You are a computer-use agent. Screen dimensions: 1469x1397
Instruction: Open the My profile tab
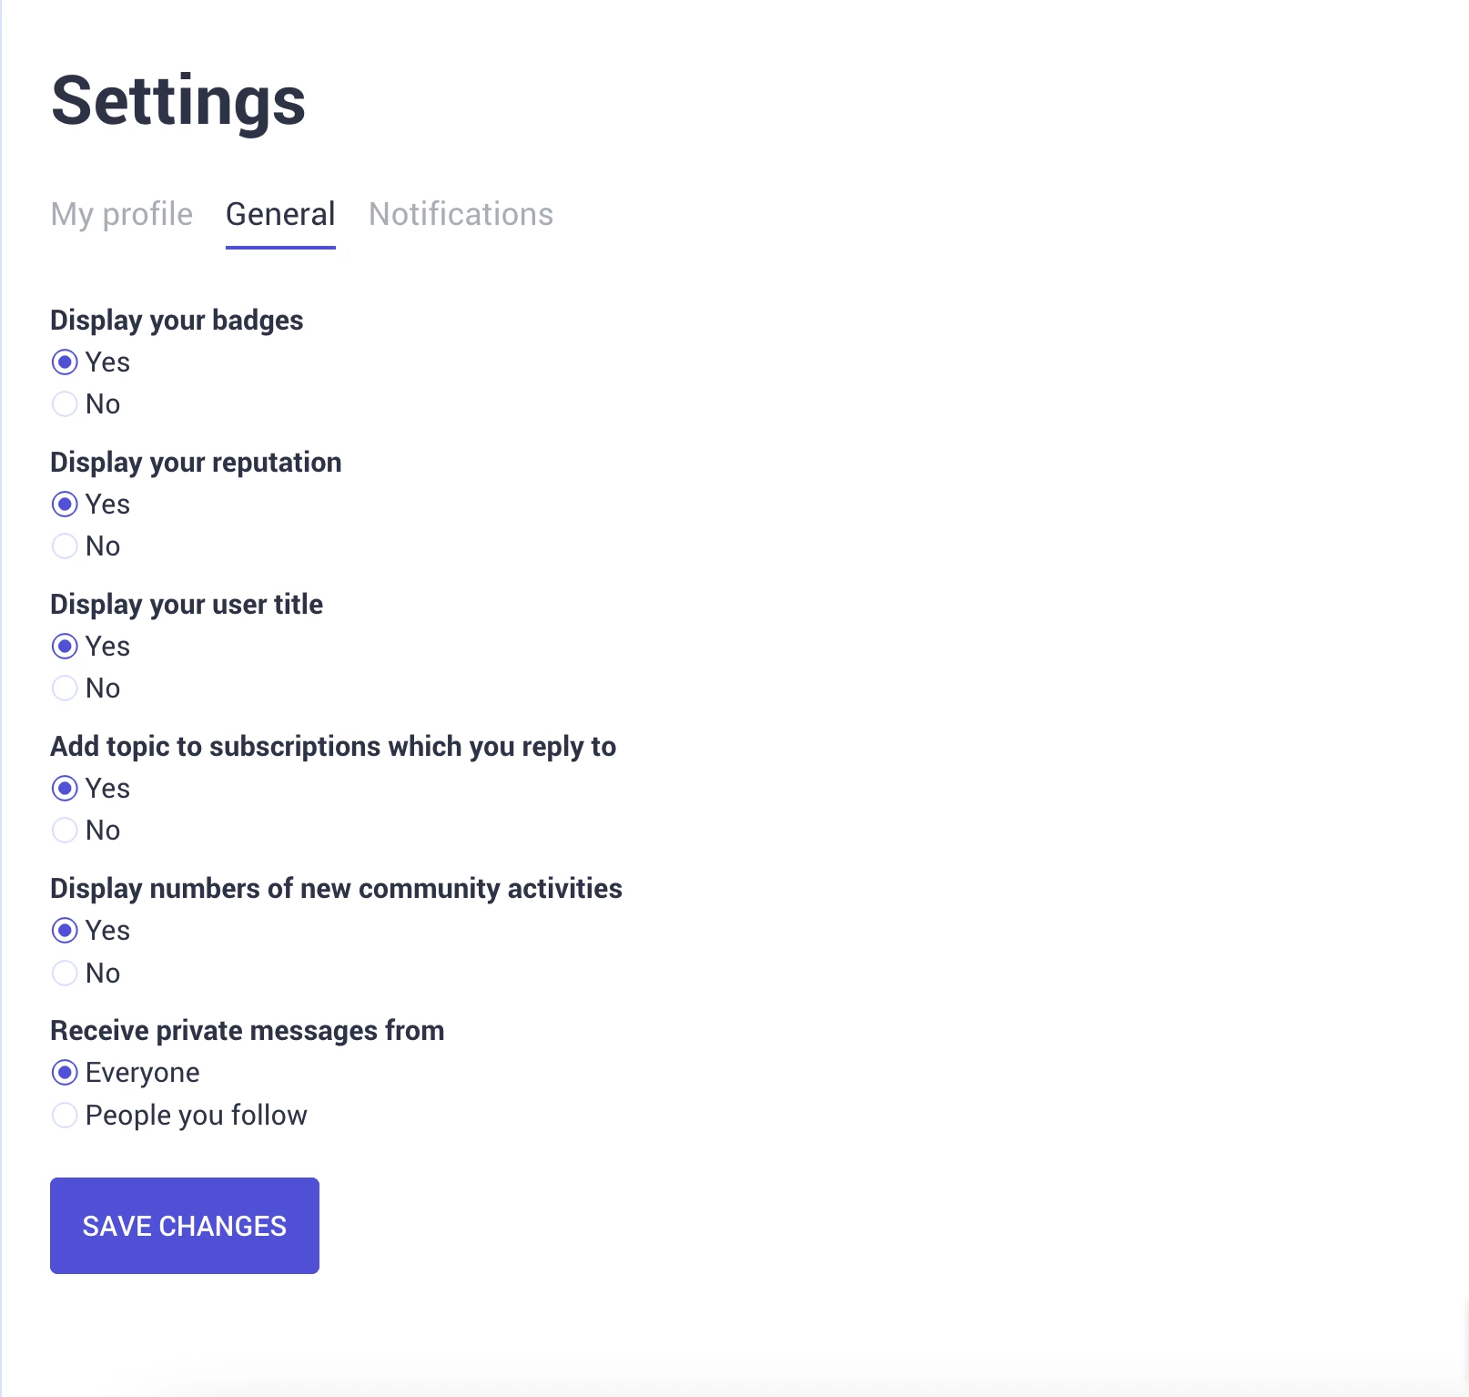click(x=122, y=214)
